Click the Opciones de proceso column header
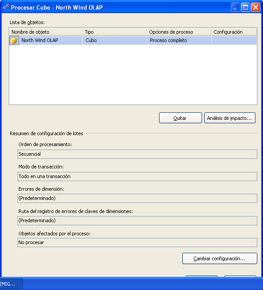This screenshot has width=263, height=290. [179, 32]
